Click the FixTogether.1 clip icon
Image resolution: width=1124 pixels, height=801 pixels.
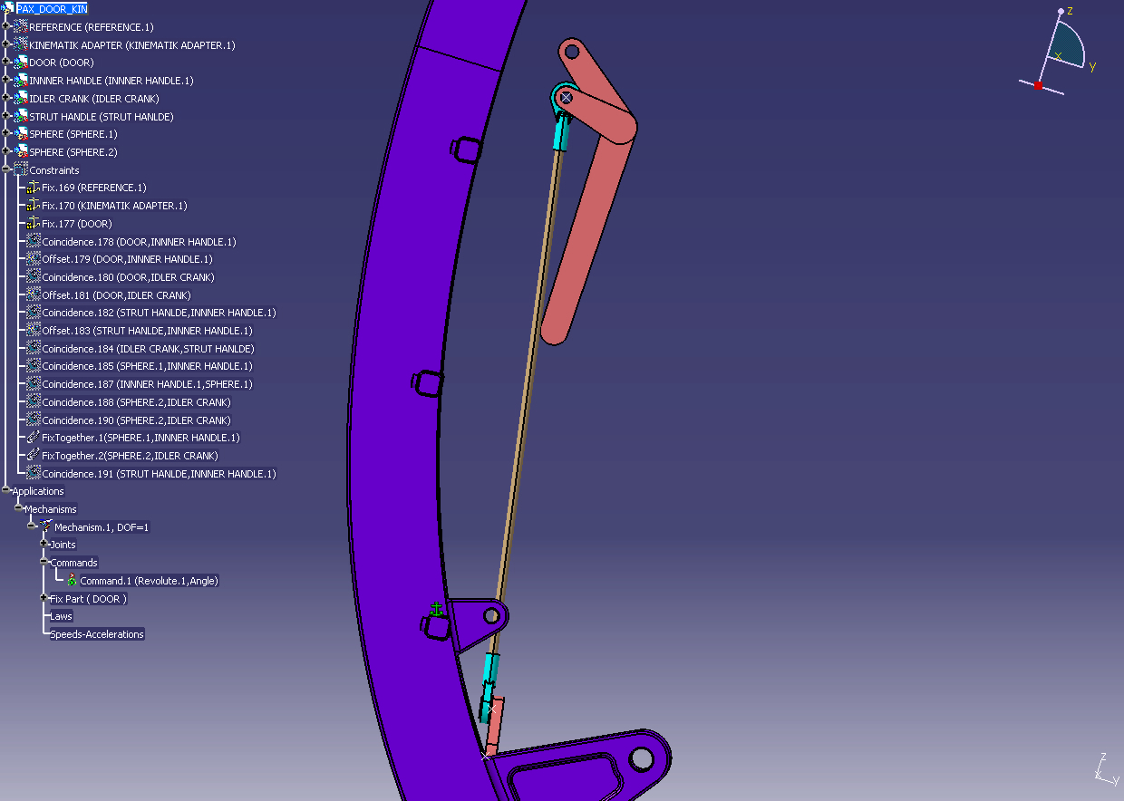point(34,438)
